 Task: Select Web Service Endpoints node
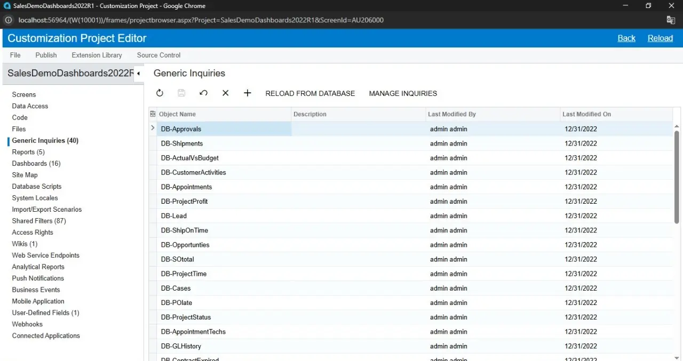[x=46, y=255]
